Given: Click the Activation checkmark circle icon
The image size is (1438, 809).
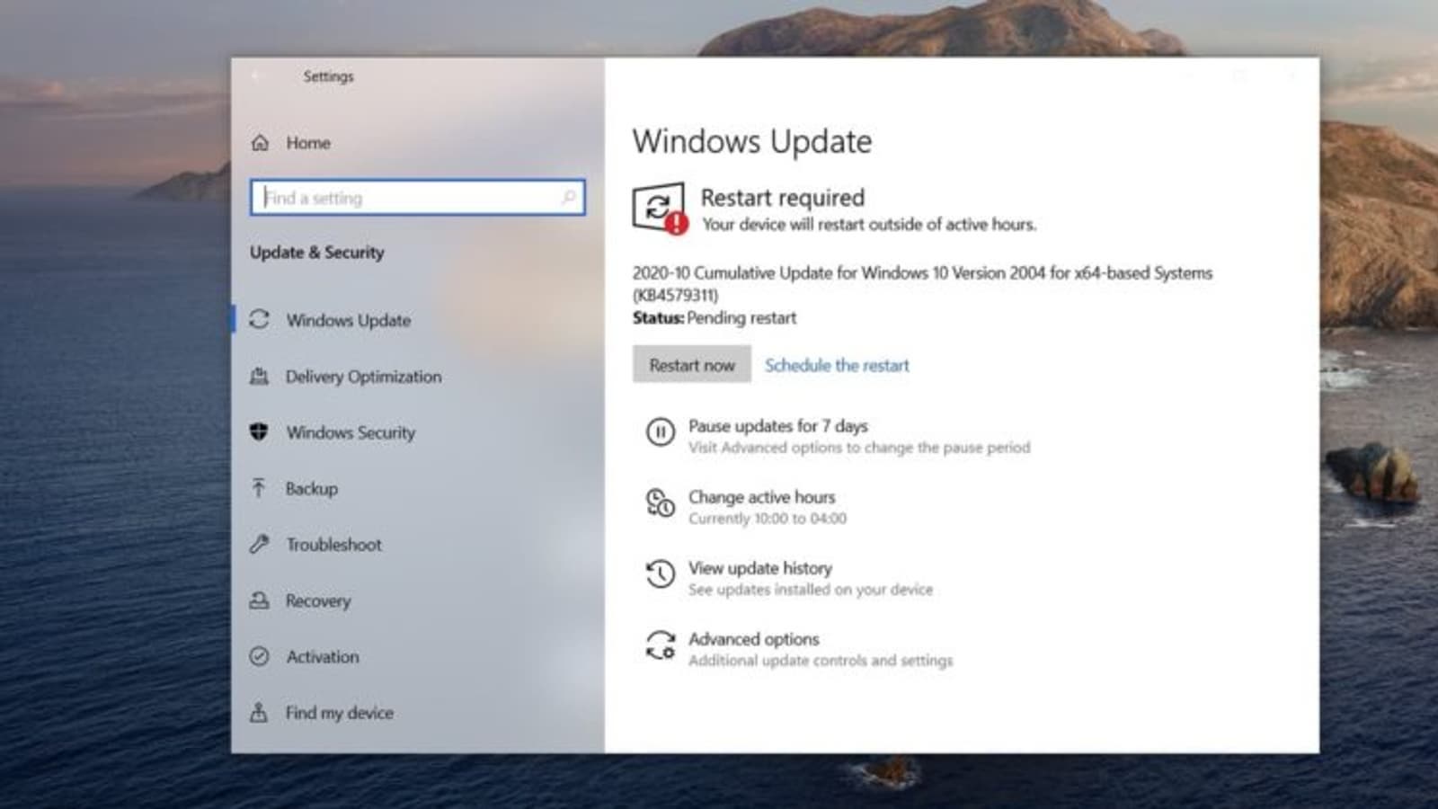Looking at the screenshot, I should [x=259, y=656].
